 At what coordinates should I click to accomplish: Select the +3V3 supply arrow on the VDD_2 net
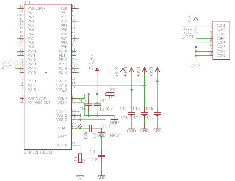144,70
